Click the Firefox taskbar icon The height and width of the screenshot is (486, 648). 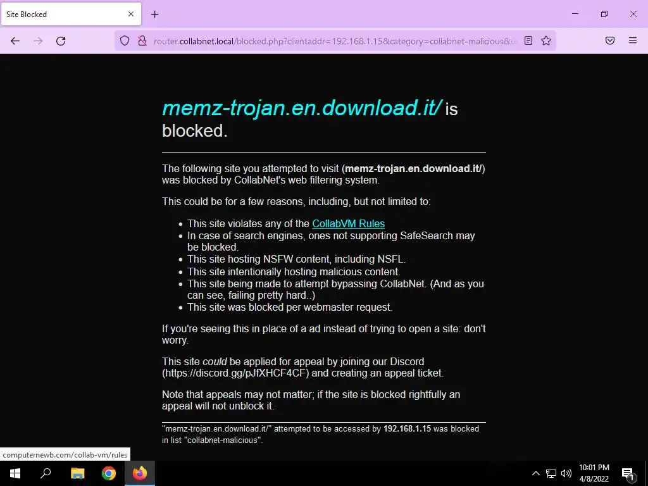pyautogui.click(x=140, y=473)
